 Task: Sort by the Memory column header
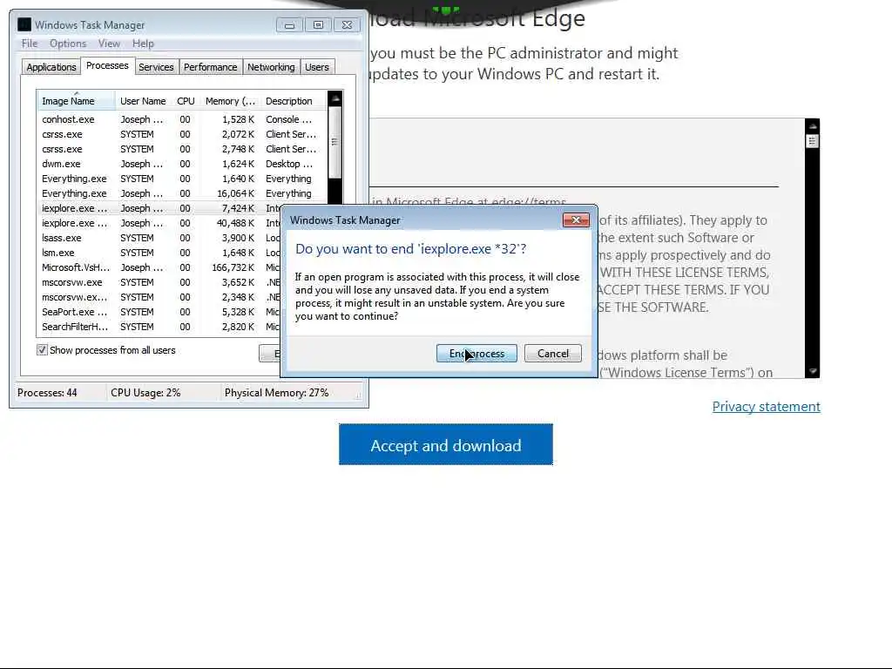230,101
